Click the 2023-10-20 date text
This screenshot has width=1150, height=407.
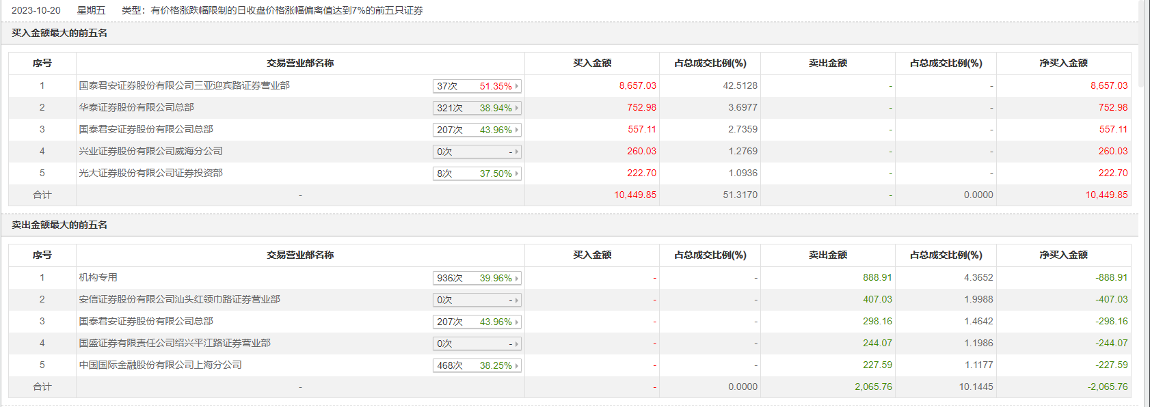(x=36, y=10)
